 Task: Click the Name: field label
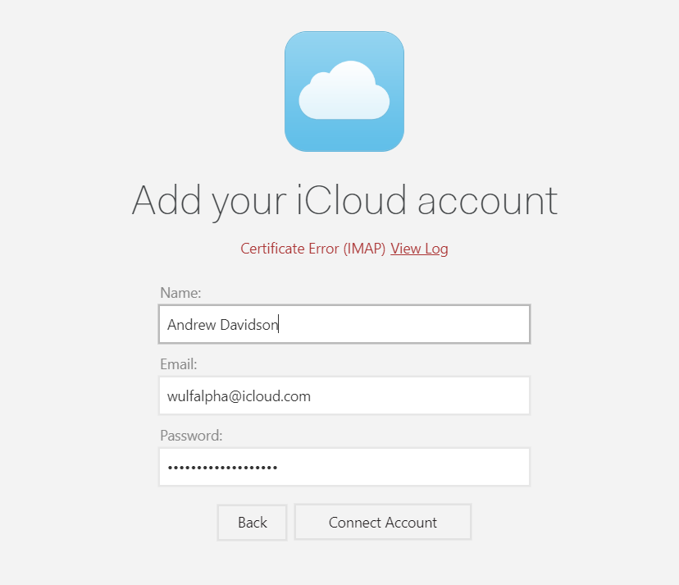click(x=179, y=292)
